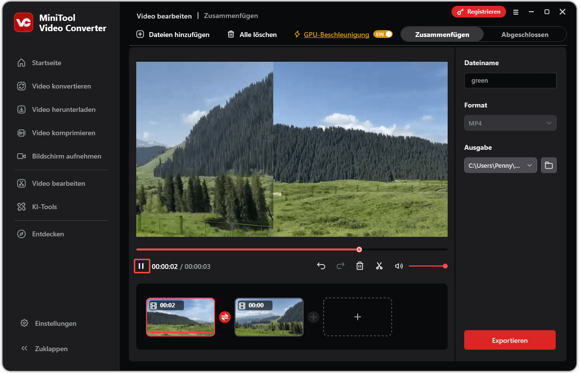Click the red swap icon between clips

point(224,317)
